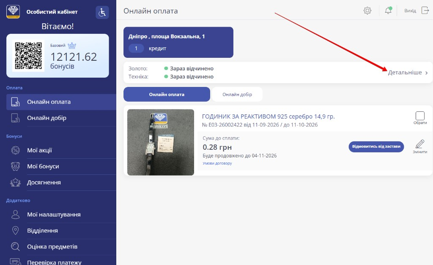
Task: Click Відмовитись від застави button
Action: click(x=376, y=146)
